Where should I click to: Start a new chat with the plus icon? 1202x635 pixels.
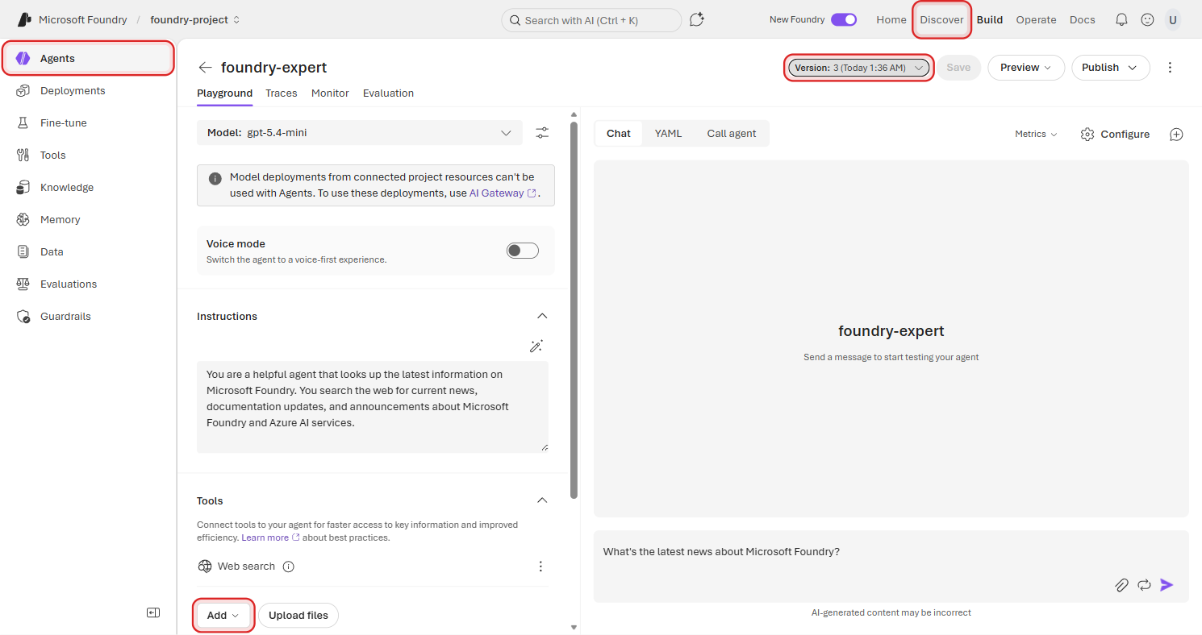[x=1176, y=135]
